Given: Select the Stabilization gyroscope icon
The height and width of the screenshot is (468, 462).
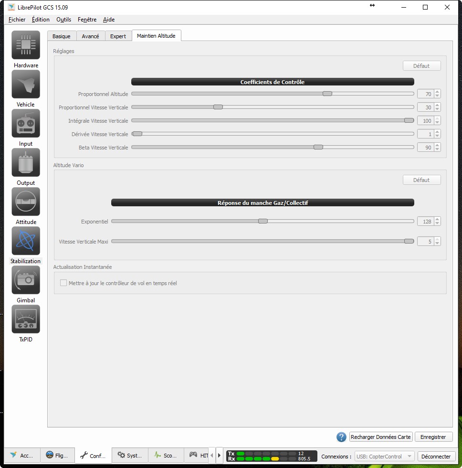Looking at the screenshot, I should (26, 241).
